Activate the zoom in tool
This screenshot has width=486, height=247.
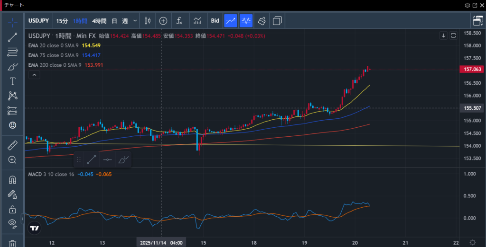coord(13,160)
